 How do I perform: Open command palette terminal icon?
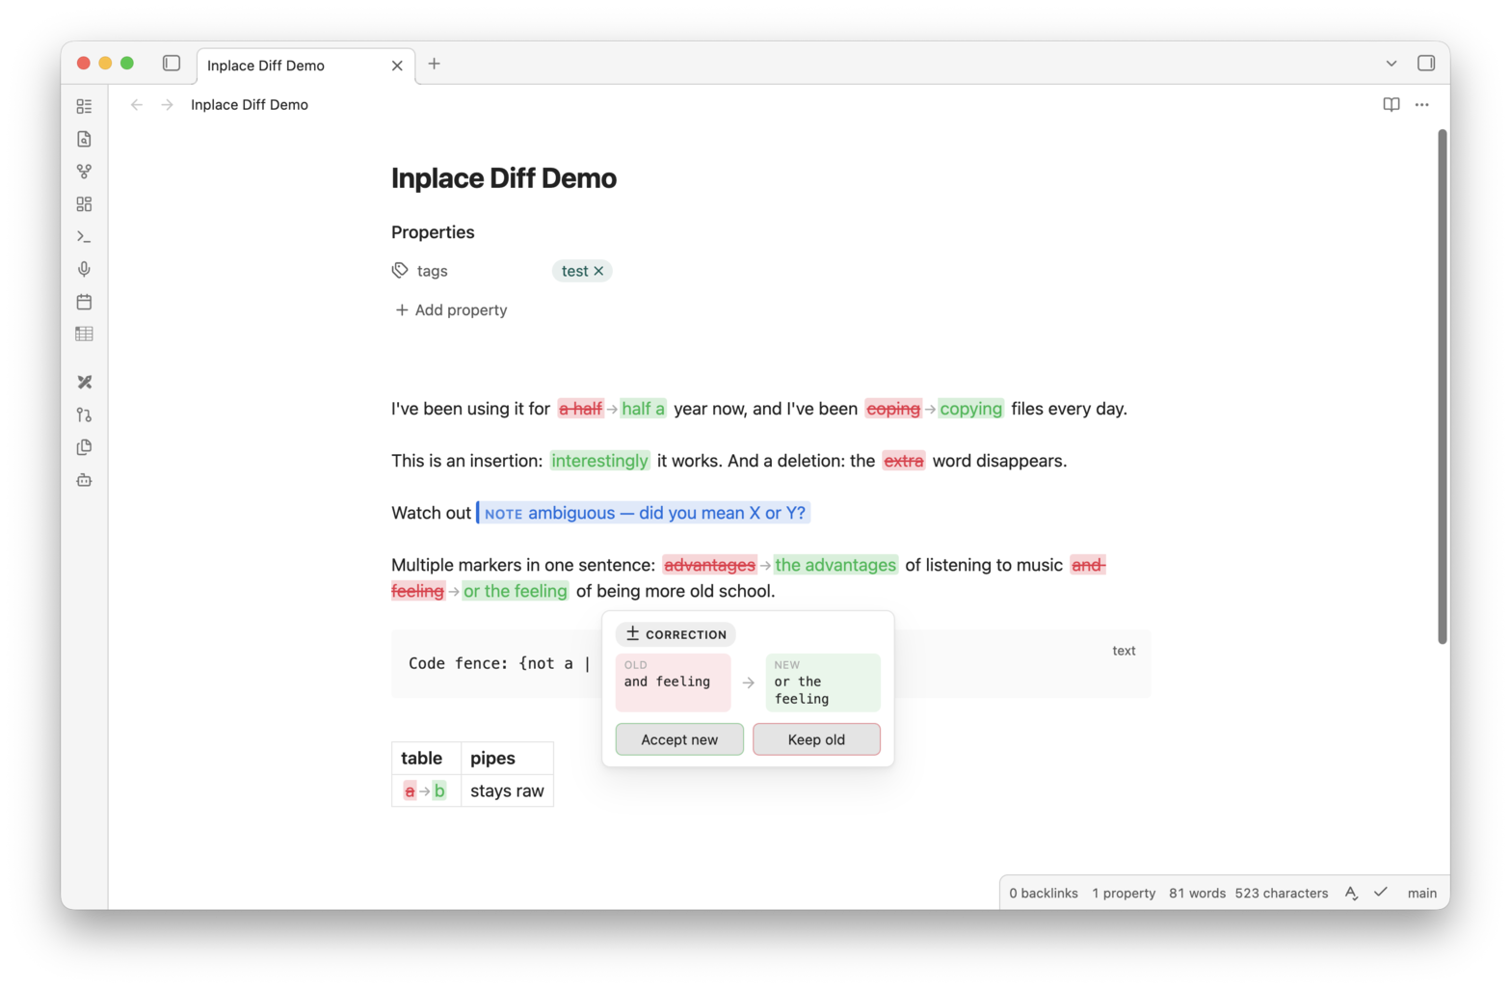tap(84, 236)
